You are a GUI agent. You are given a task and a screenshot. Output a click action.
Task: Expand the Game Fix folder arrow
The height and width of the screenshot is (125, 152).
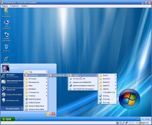(x=116, y=86)
